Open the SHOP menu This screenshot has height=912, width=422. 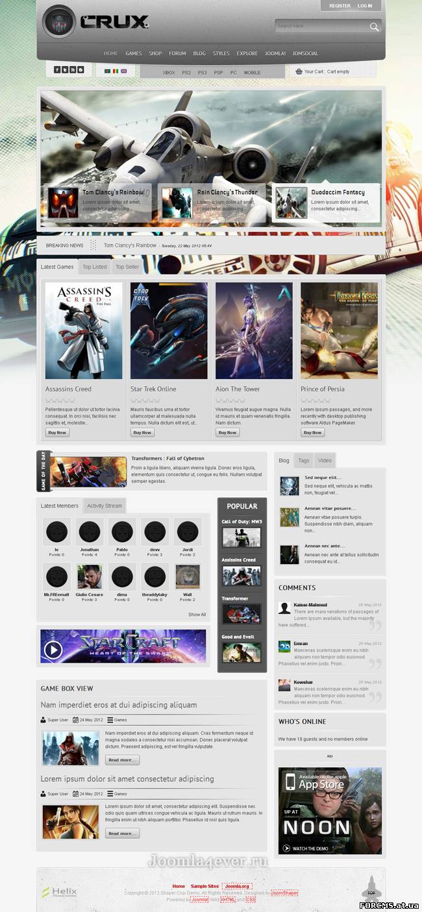click(155, 53)
